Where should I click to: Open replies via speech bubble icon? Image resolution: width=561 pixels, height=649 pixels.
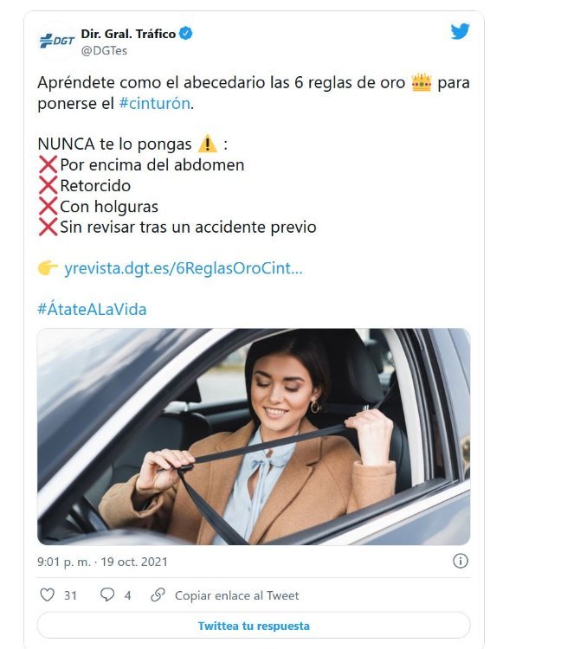pyautogui.click(x=107, y=594)
